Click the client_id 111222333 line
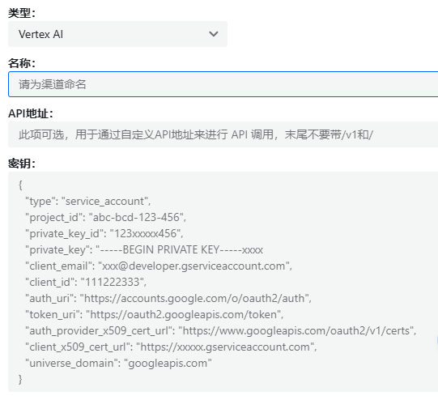 86,282
